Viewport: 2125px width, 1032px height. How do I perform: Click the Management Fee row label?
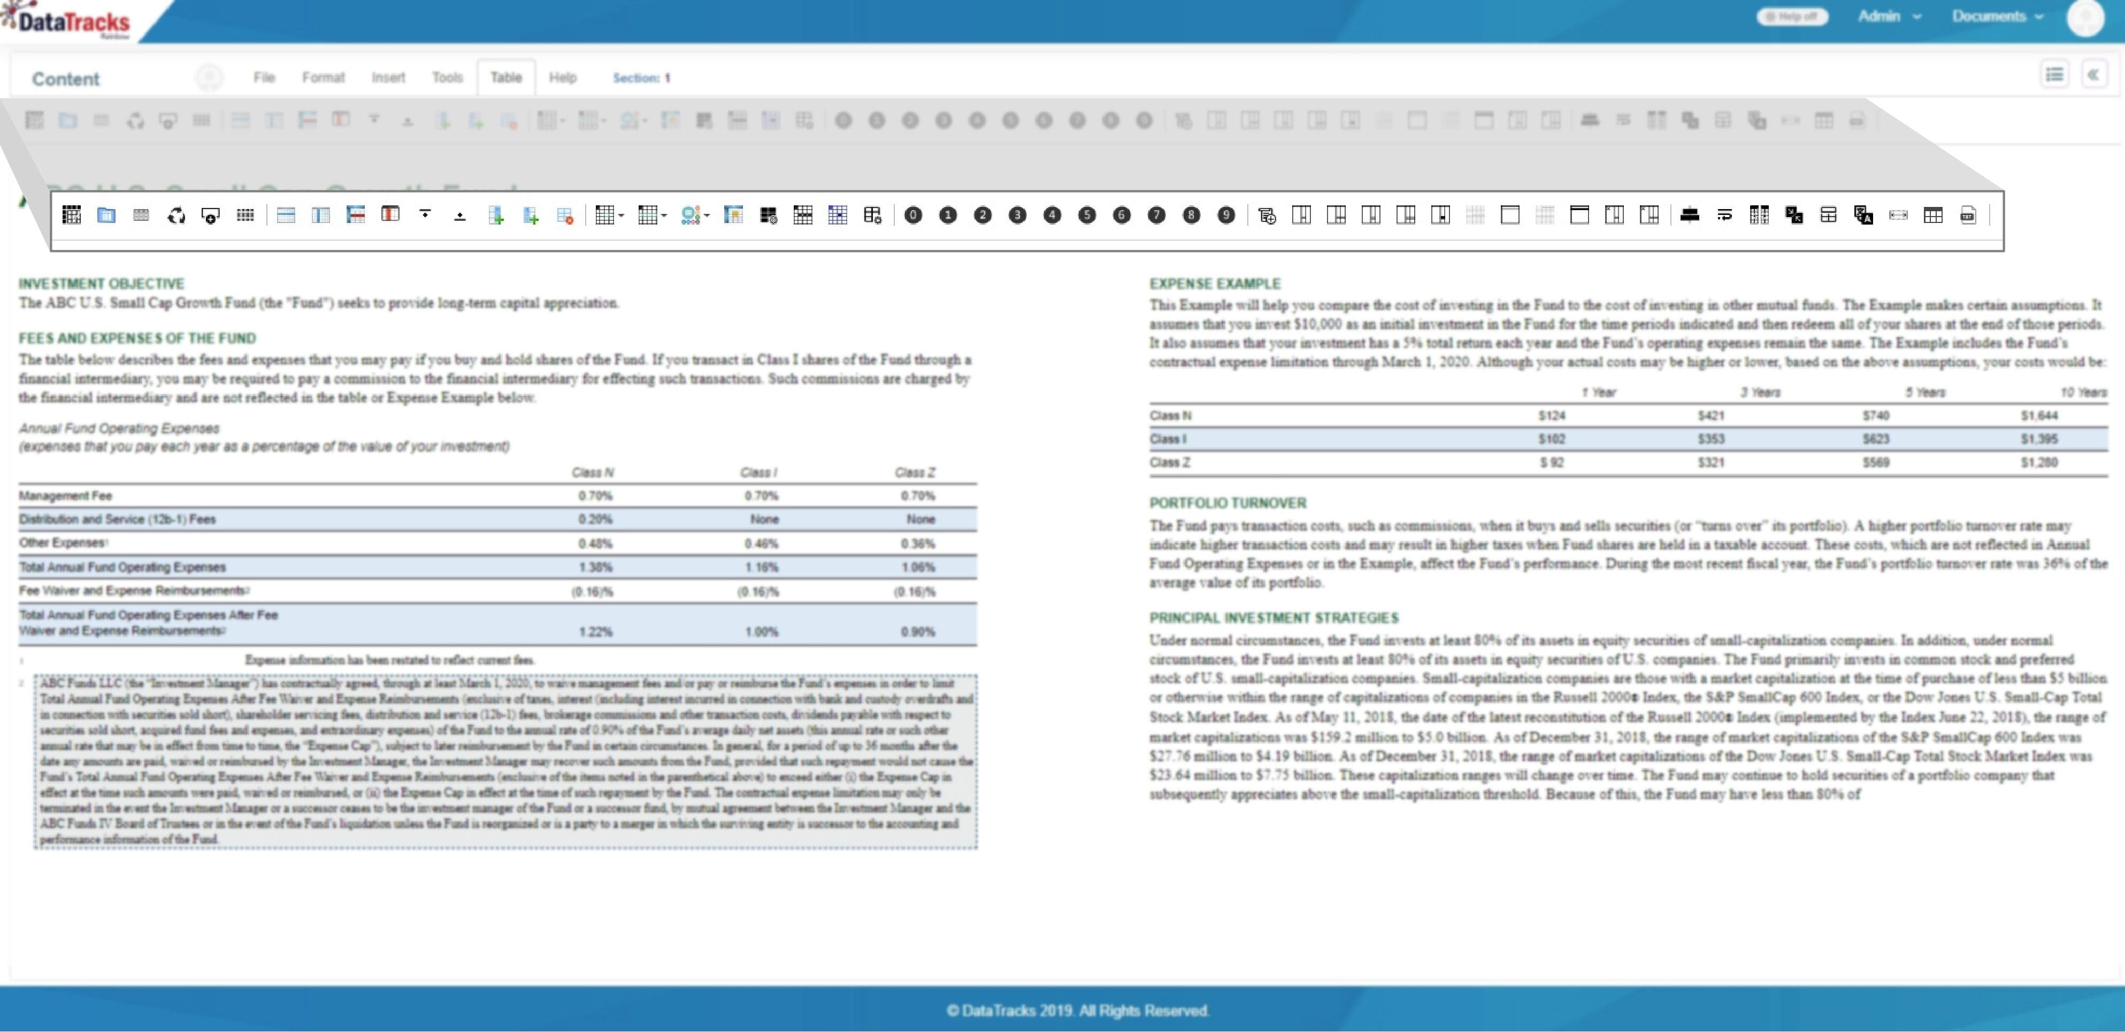(x=65, y=496)
